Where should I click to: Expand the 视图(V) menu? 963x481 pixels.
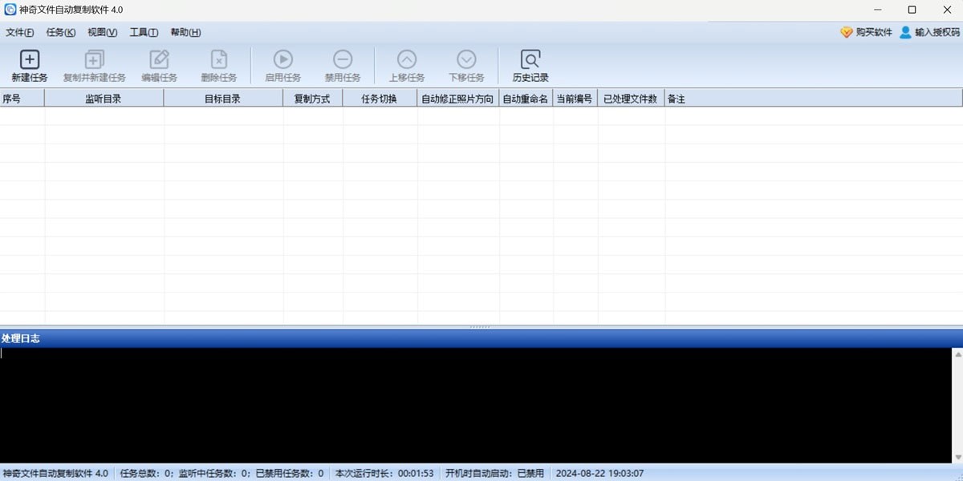(103, 33)
